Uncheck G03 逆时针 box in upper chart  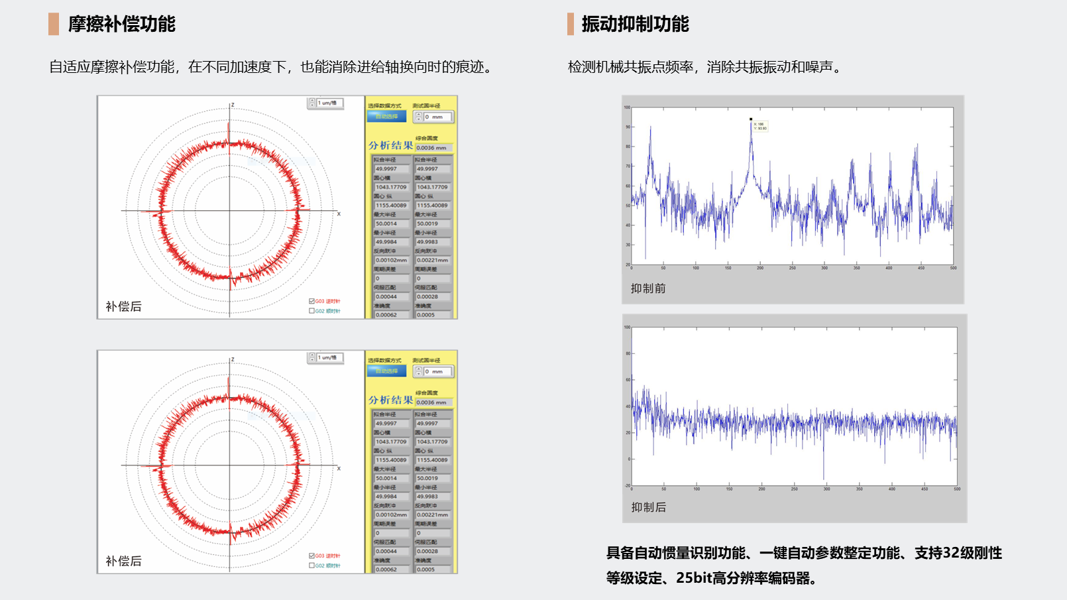click(311, 301)
